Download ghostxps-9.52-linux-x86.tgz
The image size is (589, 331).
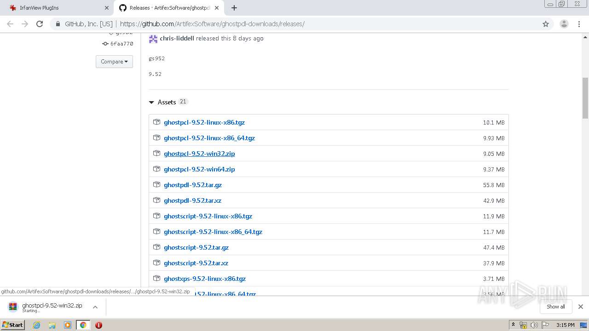point(205,279)
